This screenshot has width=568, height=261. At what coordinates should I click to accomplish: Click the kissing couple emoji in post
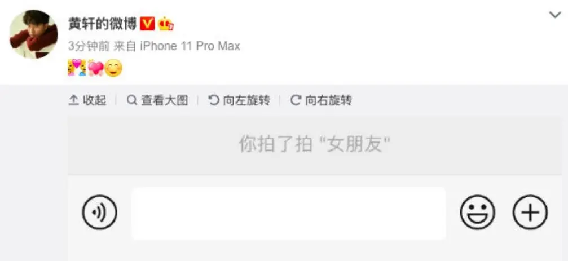pos(77,68)
